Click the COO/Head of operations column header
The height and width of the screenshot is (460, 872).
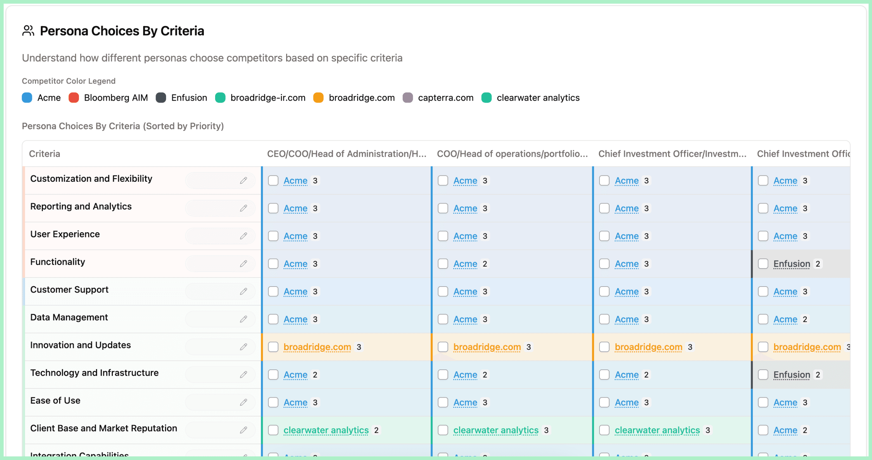coord(512,154)
